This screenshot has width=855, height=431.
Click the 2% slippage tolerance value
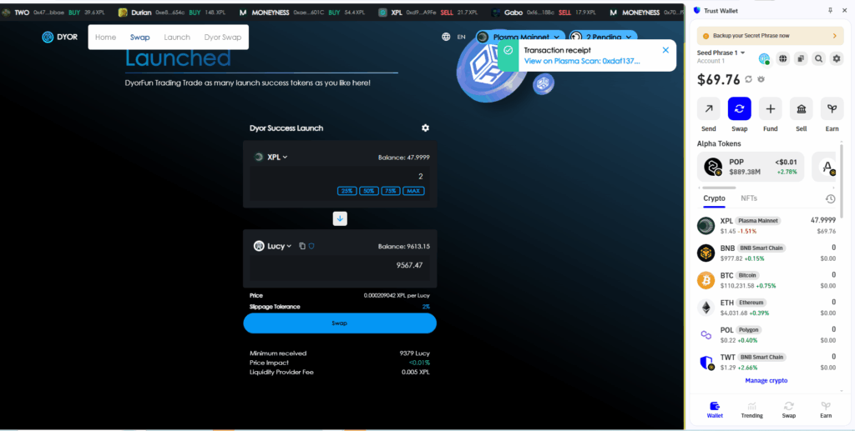pyautogui.click(x=426, y=307)
